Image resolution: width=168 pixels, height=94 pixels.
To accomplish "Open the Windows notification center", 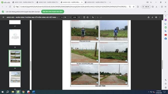I will 164,92.
